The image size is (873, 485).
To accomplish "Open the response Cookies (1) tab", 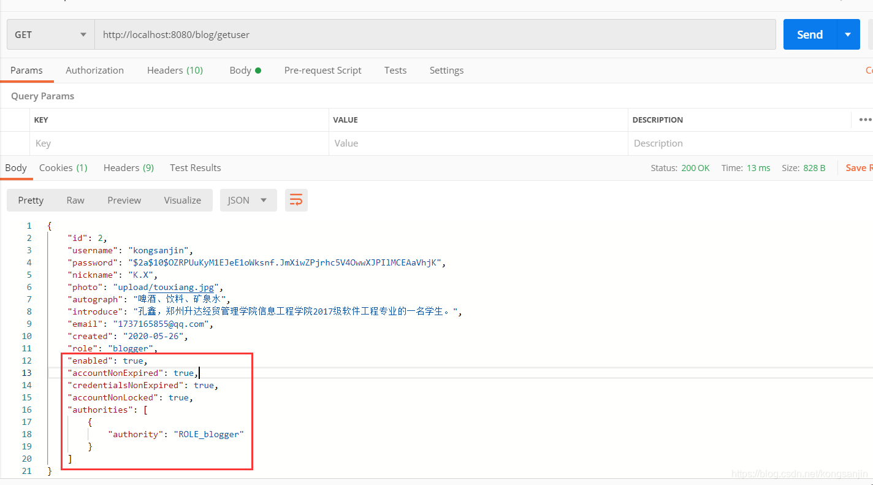I will 63,168.
